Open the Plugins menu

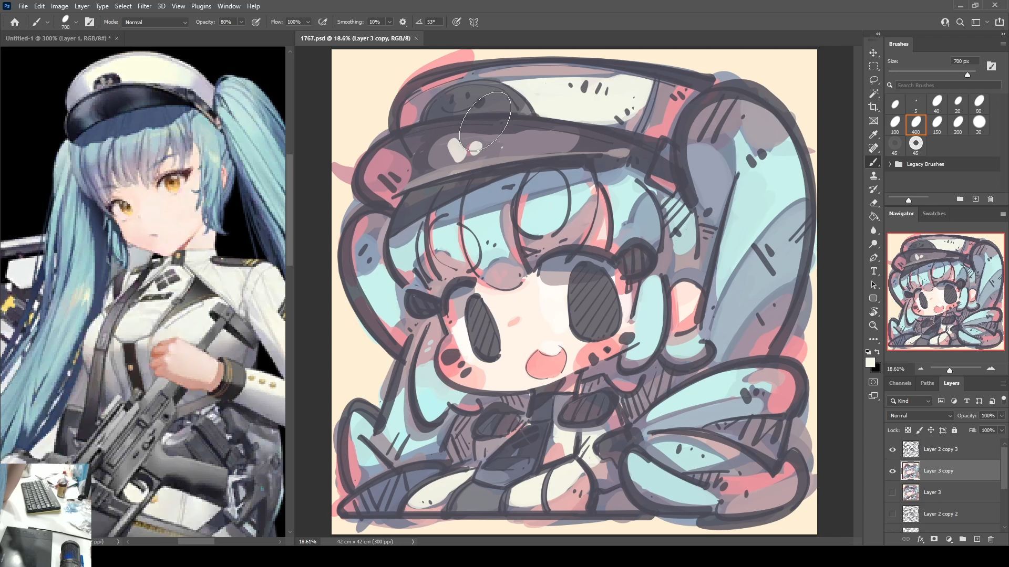pyautogui.click(x=201, y=6)
